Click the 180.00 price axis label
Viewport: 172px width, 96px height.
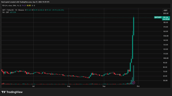click(165, 22)
